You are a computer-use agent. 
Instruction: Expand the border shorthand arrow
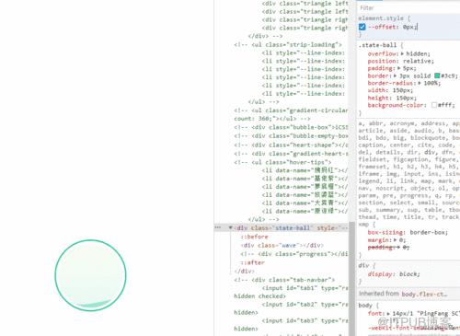(396, 75)
